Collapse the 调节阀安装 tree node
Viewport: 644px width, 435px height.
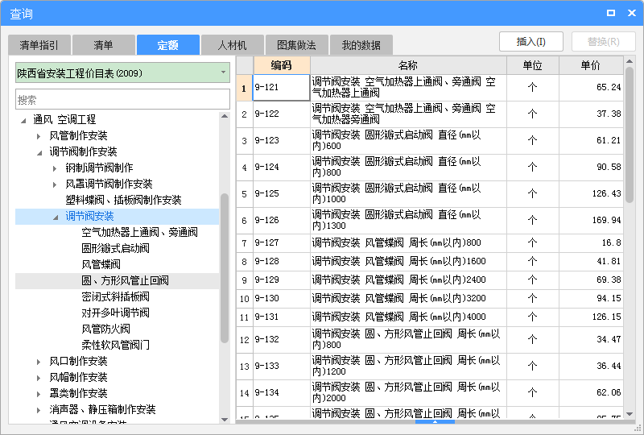[55, 217]
